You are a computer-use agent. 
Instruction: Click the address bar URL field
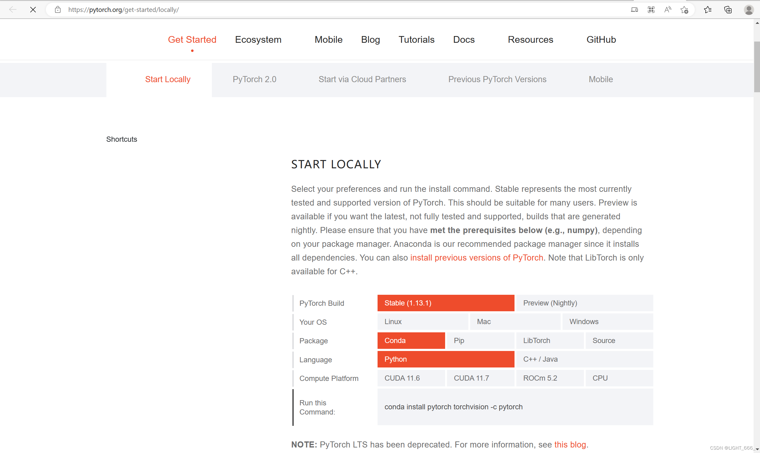[x=306, y=10]
